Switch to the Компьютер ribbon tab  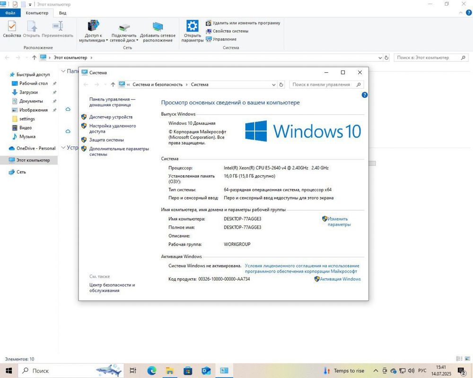pyautogui.click(x=37, y=13)
